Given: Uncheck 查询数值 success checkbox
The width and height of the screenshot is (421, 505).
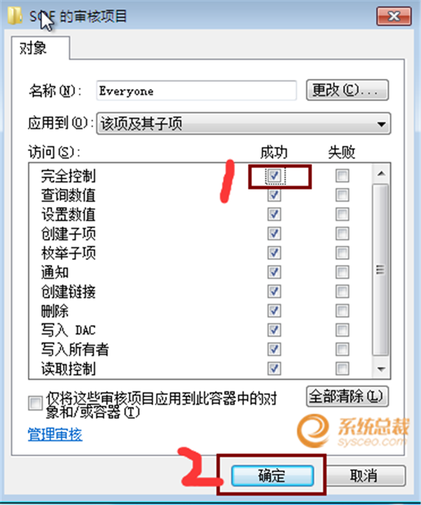Looking at the screenshot, I should tap(274, 195).
